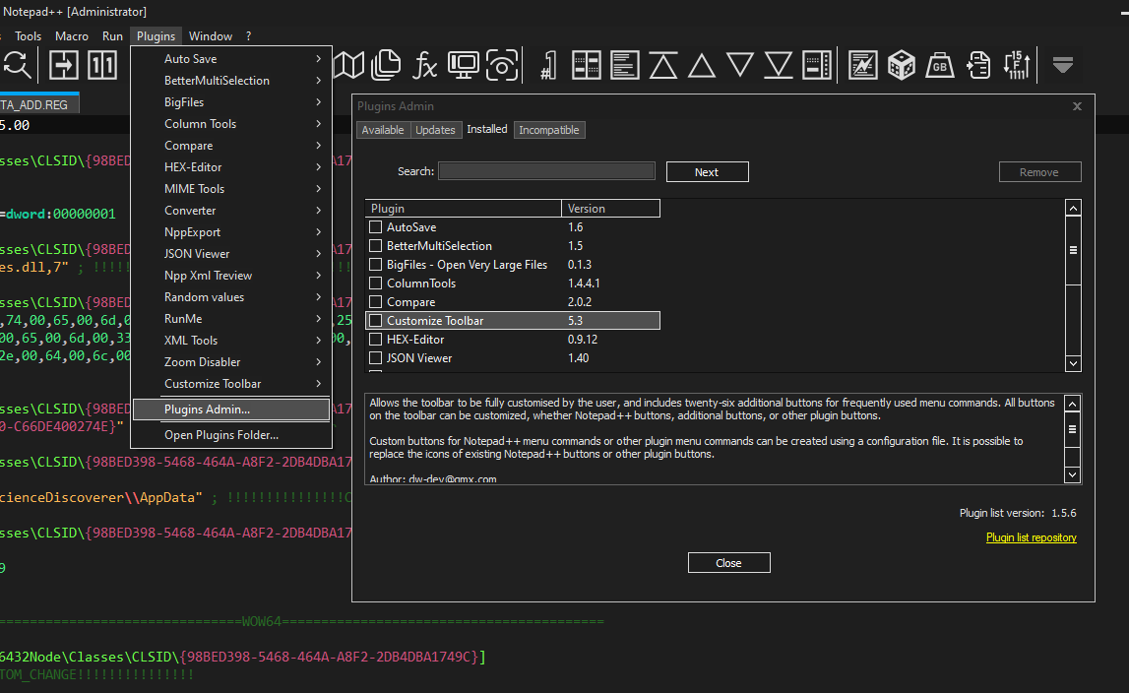Click the last difference triangle icon
Screen dimensions: 1129x693
(x=779, y=65)
